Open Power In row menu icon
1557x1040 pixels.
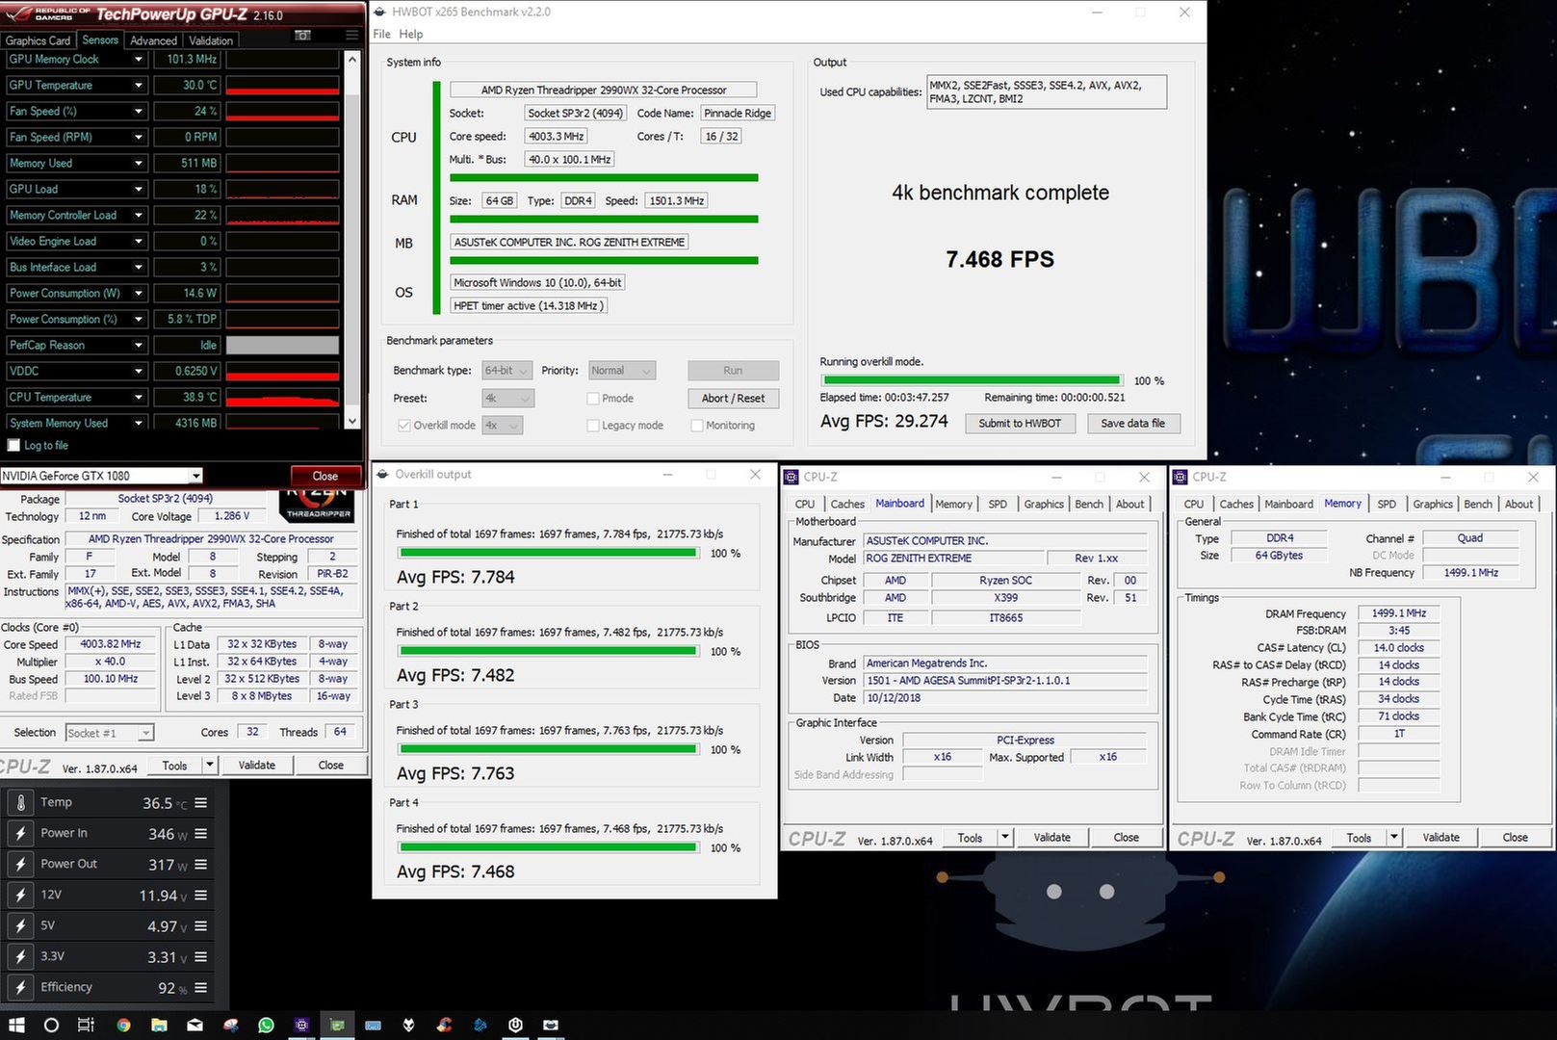(200, 834)
